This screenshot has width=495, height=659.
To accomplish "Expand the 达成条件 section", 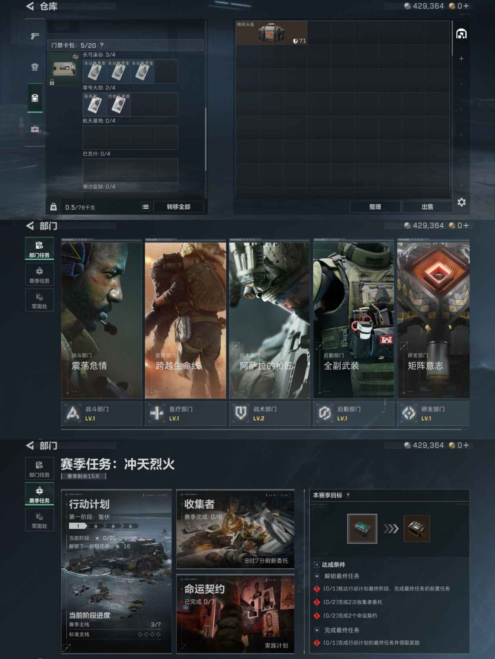I will point(317,564).
